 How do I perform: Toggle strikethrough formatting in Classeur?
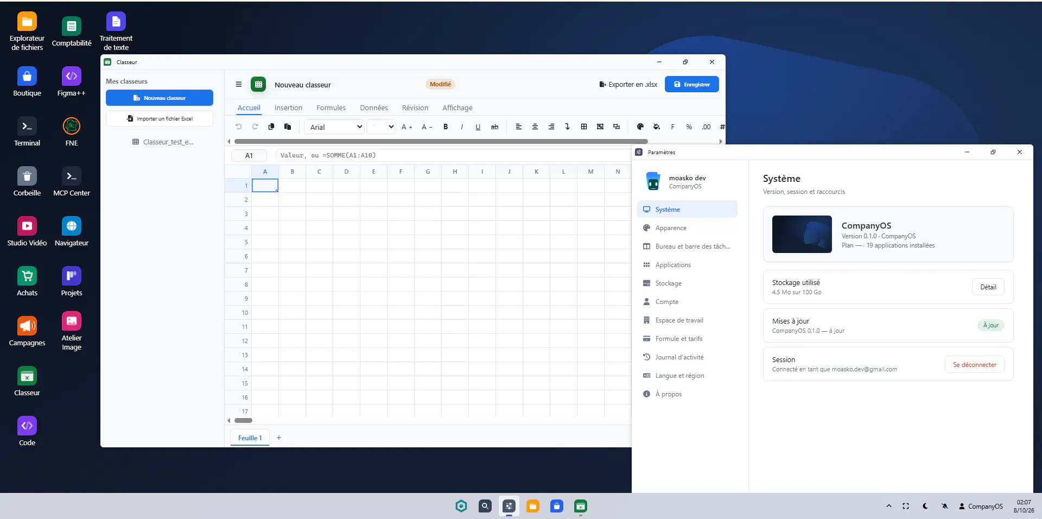click(x=494, y=126)
